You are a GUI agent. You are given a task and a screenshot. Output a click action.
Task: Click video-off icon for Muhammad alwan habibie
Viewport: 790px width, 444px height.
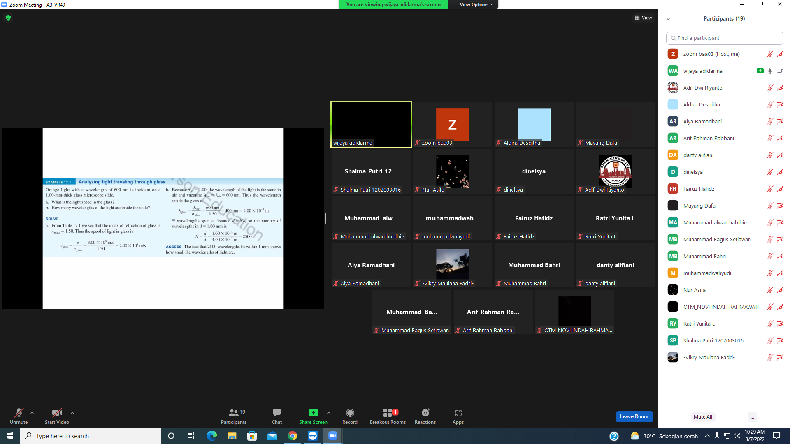780,222
